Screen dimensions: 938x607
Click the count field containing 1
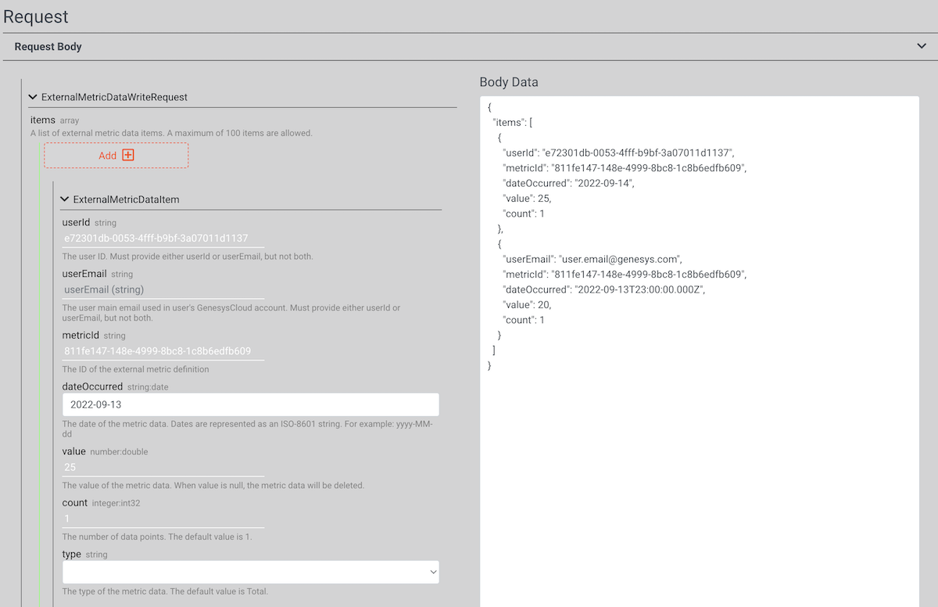coord(156,518)
